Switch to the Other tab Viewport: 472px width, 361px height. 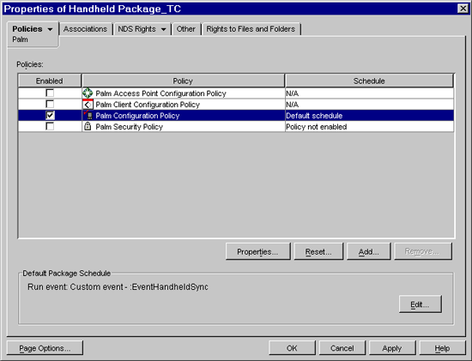(x=185, y=29)
